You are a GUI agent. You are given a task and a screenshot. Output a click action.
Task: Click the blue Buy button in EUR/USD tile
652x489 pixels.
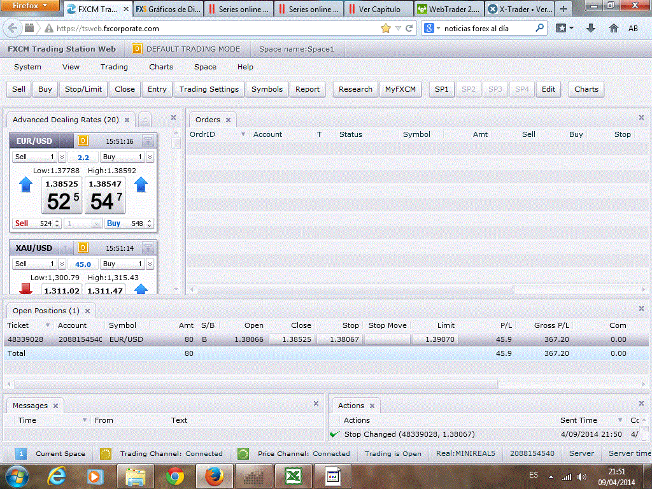tap(113, 223)
